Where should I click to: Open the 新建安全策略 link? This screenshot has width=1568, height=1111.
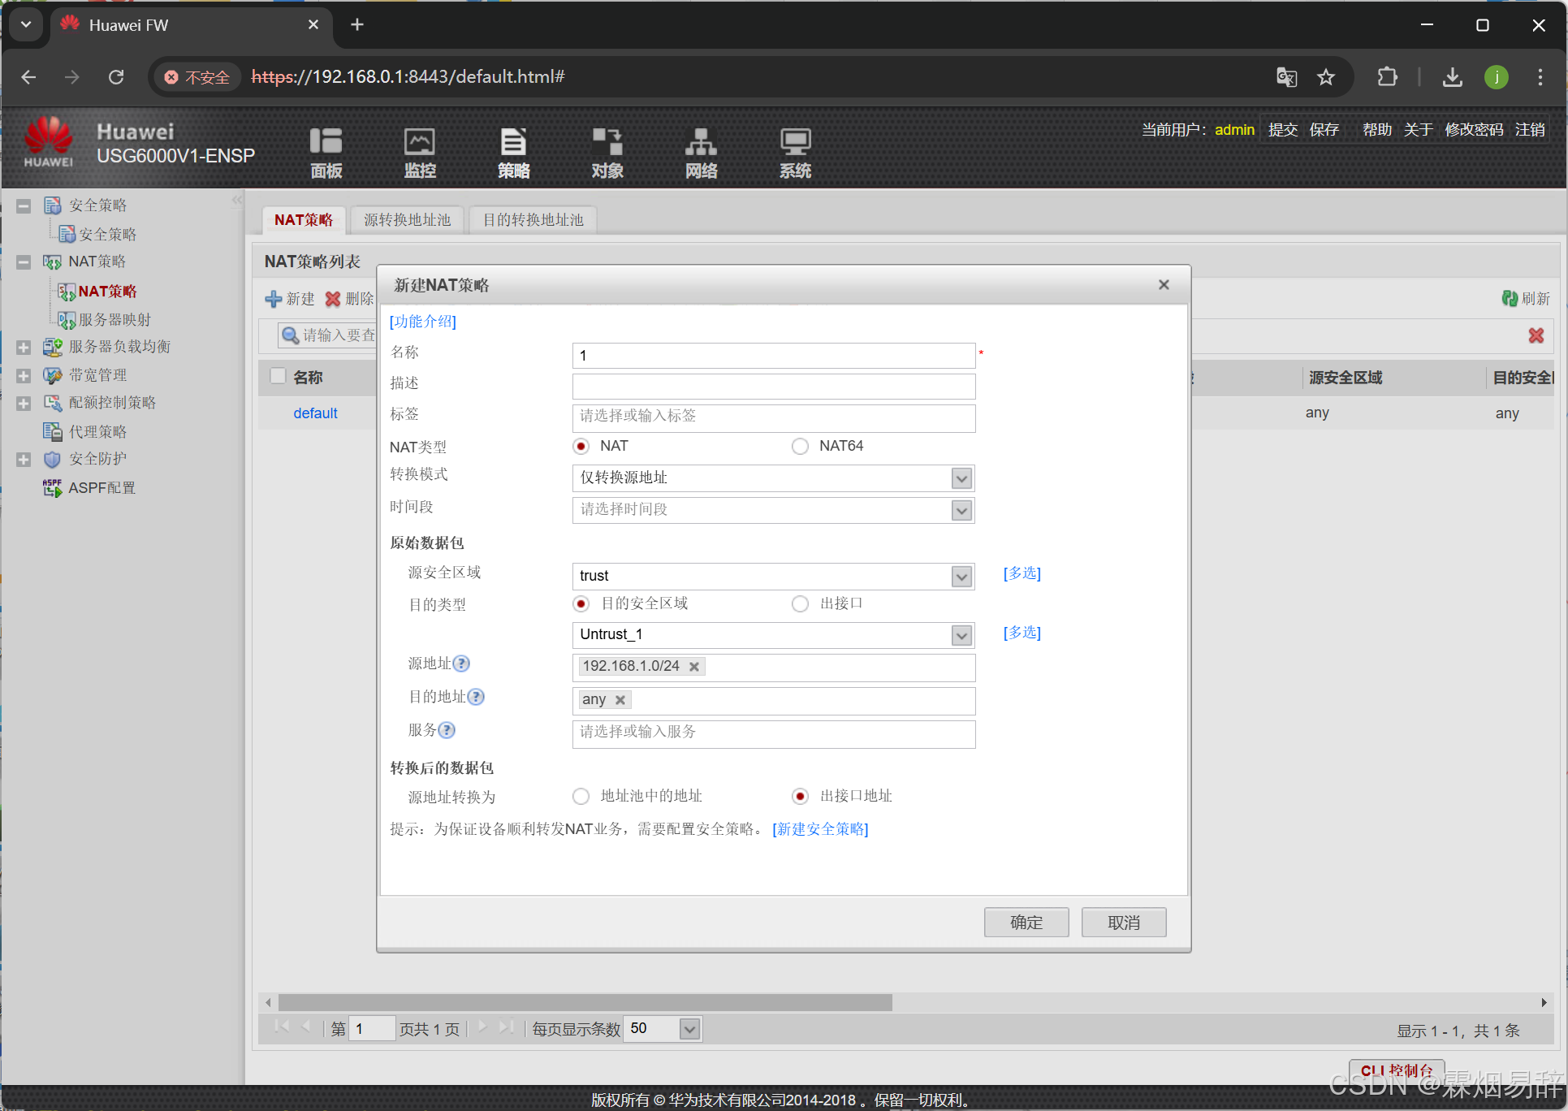click(x=820, y=829)
